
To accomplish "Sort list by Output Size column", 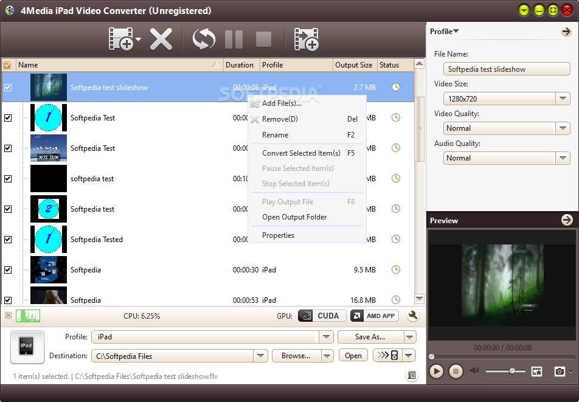I will pos(355,65).
